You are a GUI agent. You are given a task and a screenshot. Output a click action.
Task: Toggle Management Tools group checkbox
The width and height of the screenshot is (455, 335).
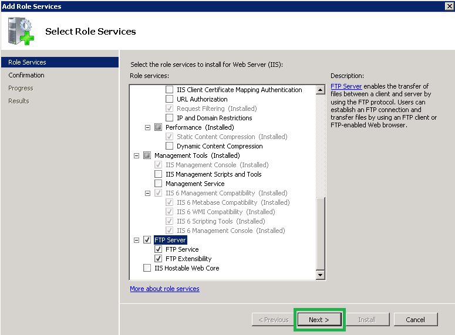click(147, 155)
